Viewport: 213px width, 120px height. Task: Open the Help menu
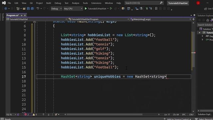(x=118, y=3)
